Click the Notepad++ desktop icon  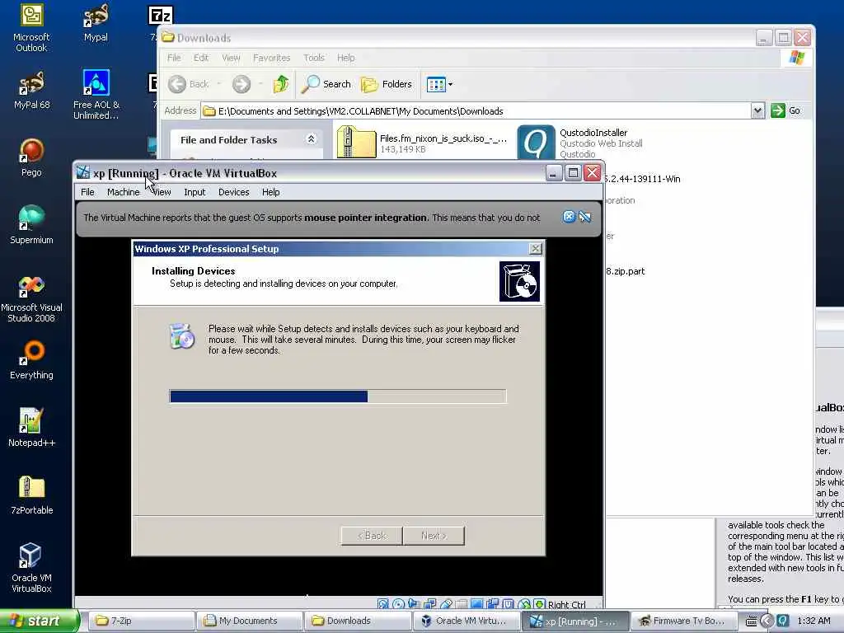pyautogui.click(x=31, y=428)
